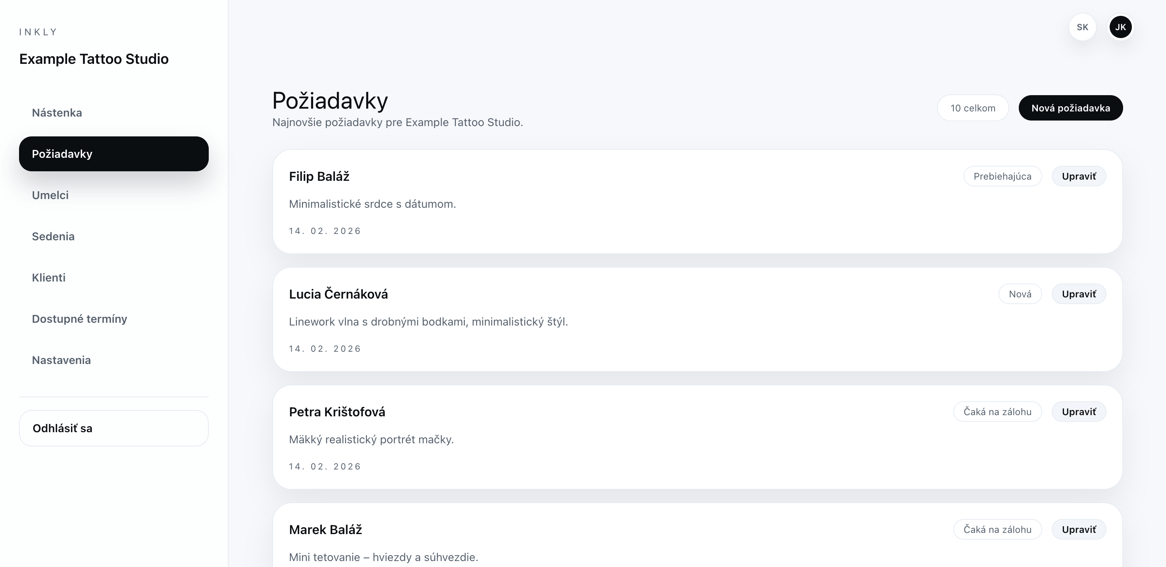Open the JK user avatar
The height and width of the screenshot is (567, 1166).
pos(1120,27)
